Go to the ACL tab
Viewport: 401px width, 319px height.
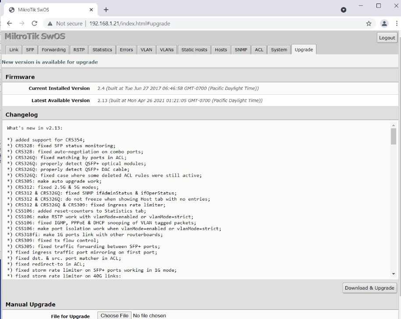(259, 50)
